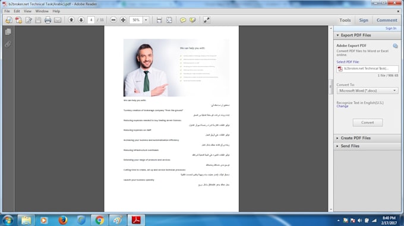Open the Convert To format dropdown
This screenshot has height=226, width=404.
367,91
